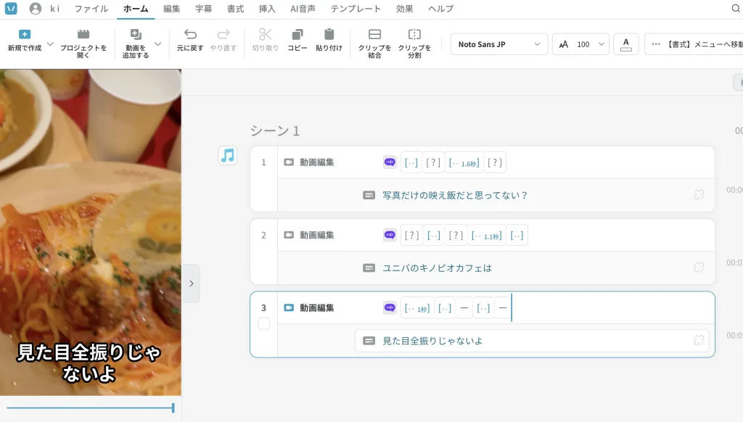743x422 pixels.
Task: Open the text color A swatch
Action: click(626, 44)
